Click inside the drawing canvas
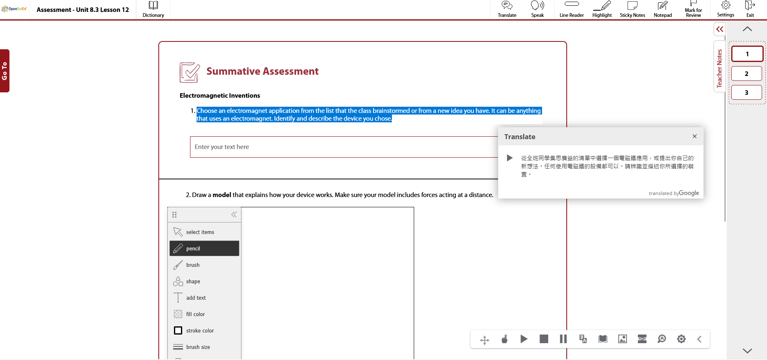 pyautogui.click(x=327, y=283)
